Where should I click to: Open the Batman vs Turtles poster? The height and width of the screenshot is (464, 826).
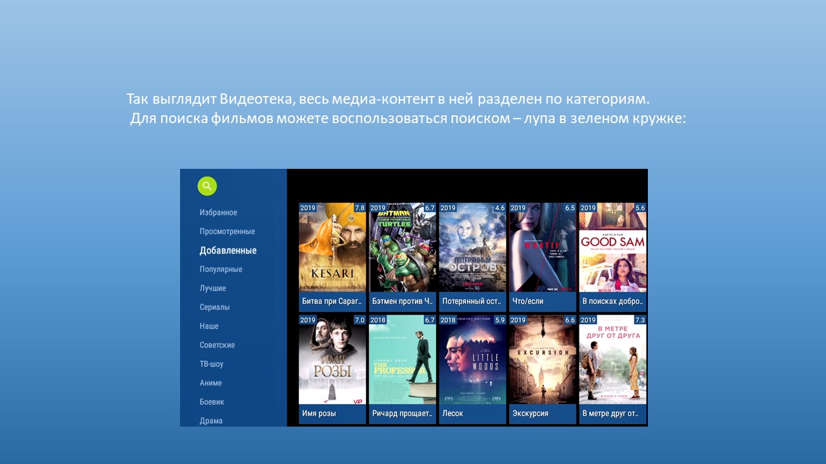(403, 247)
